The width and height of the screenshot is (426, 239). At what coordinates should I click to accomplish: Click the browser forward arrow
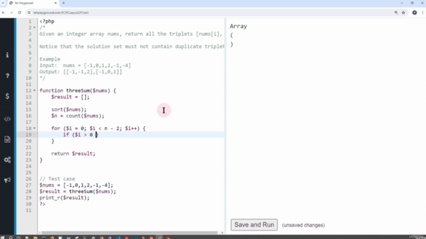(11, 13)
